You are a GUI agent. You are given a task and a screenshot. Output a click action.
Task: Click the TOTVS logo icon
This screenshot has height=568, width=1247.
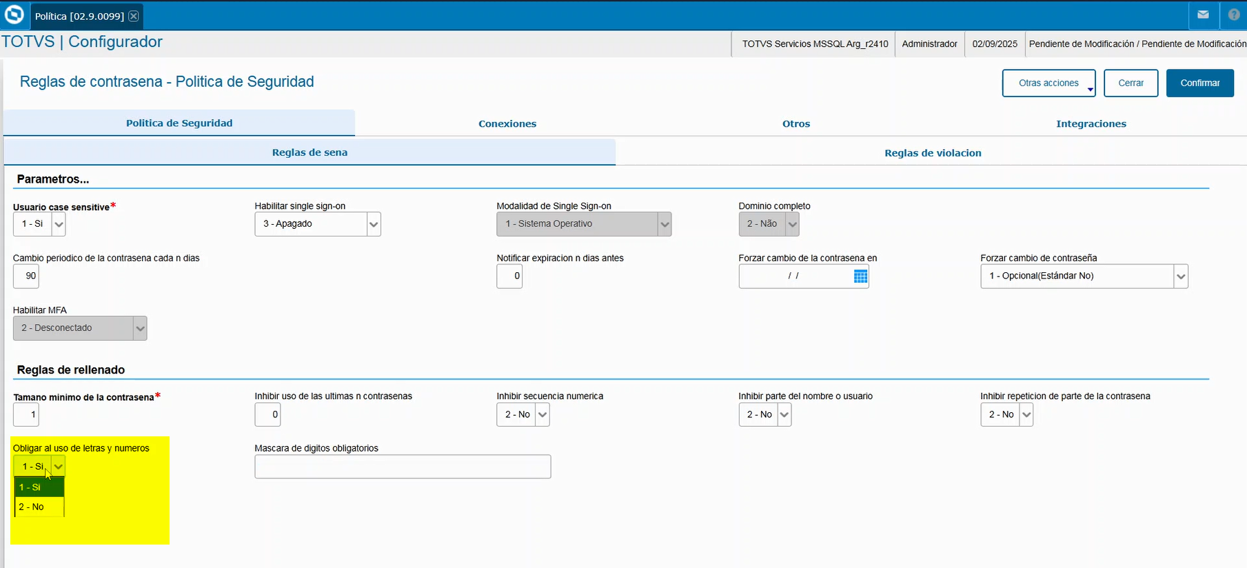point(14,14)
